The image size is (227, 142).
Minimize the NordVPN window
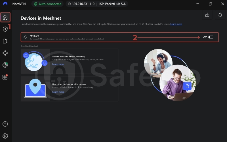tap(198, 4)
